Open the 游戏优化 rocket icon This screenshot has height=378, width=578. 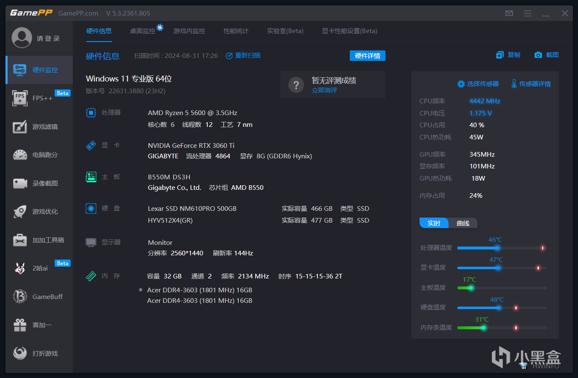click(x=20, y=212)
